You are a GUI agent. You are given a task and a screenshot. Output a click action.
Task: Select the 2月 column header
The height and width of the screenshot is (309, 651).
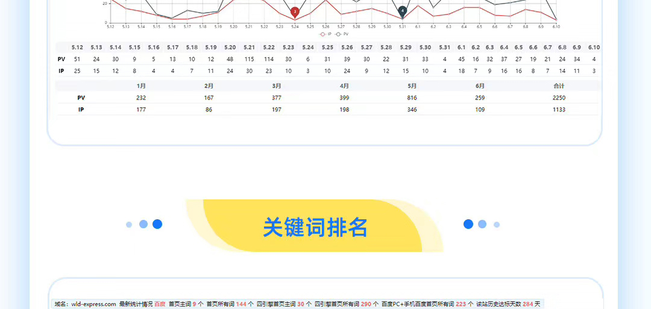209,86
